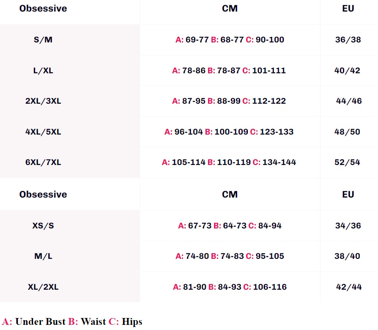Click the 6XL/7XL size label

pos(43,162)
